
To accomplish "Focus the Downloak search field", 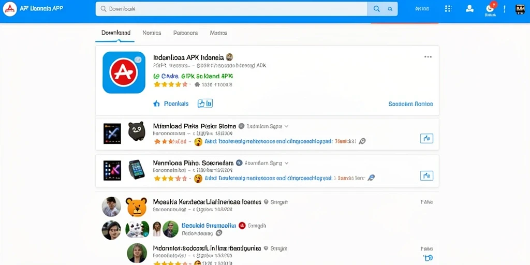I will [x=231, y=9].
